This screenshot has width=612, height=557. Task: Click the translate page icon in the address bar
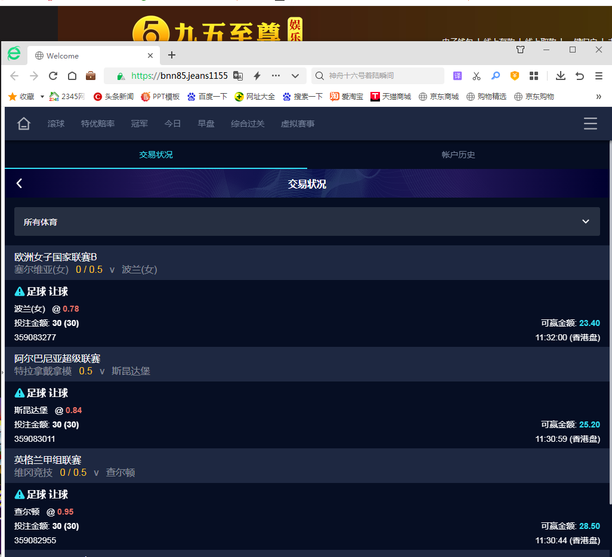237,76
